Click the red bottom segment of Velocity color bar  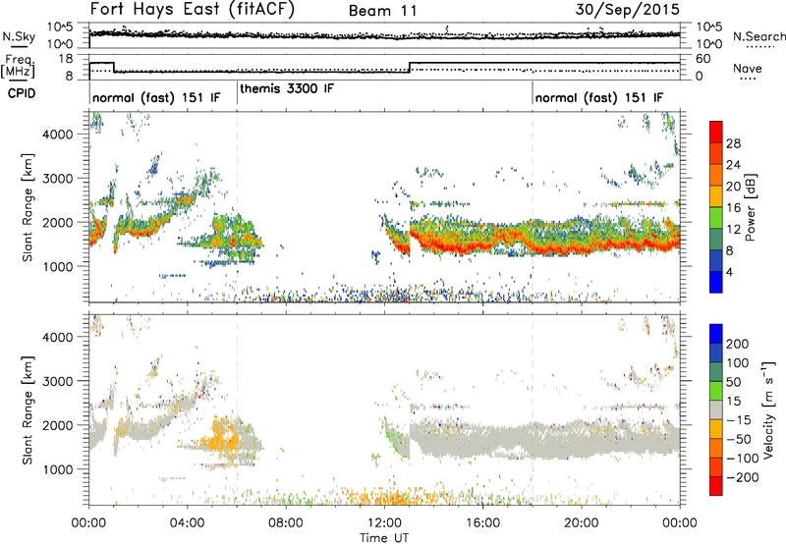pos(716,486)
